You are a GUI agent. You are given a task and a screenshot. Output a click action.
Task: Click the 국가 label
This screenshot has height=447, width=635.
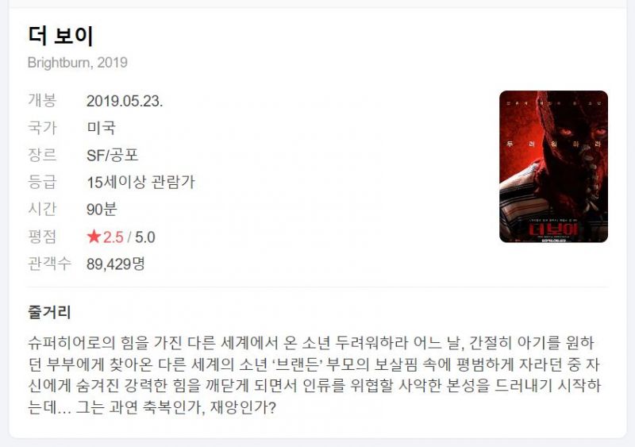pos(42,128)
